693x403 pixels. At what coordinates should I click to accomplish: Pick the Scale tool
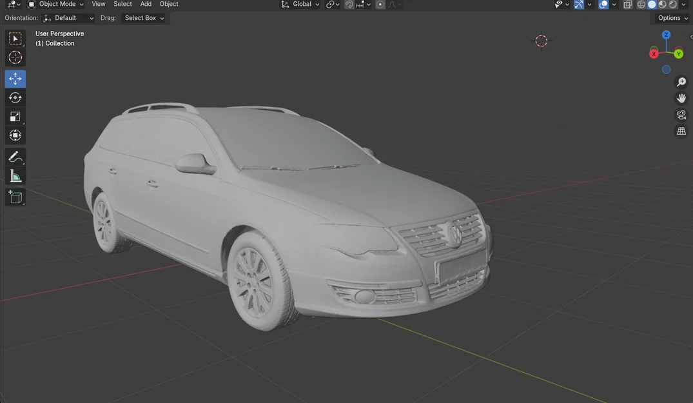pyautogui.click(x=15, y=116)
